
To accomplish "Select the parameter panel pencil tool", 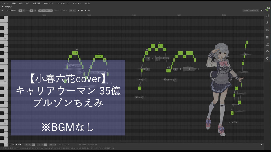I will click(x=30, y=145).
